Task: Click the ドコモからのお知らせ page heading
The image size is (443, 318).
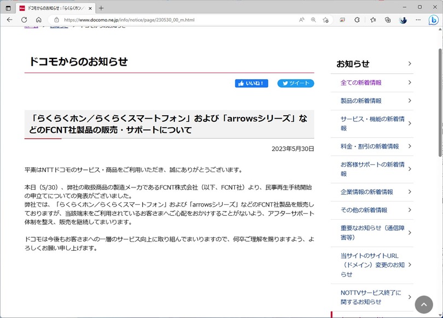Action: (79, 62)
